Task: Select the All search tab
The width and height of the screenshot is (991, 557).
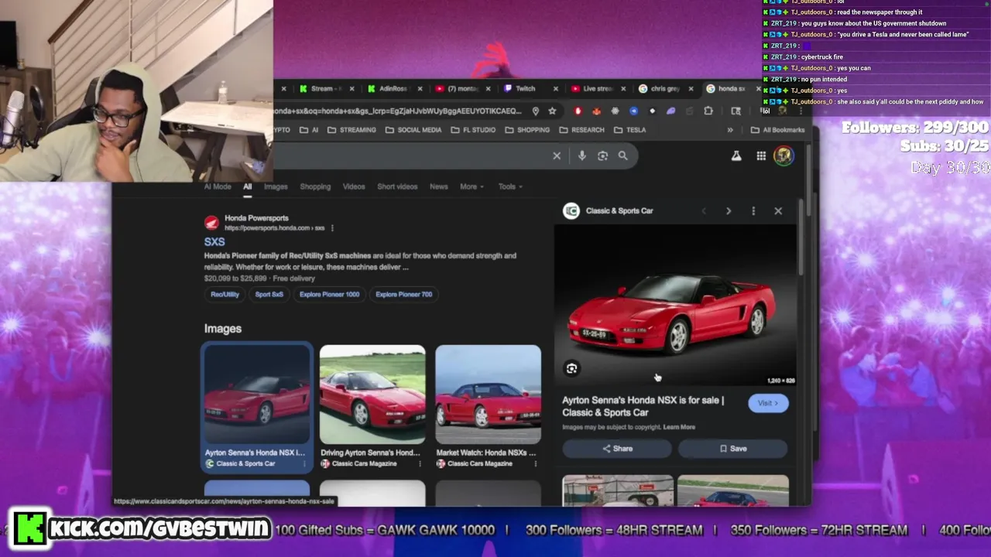Action: pyautogui.click(x=247, y=186)
